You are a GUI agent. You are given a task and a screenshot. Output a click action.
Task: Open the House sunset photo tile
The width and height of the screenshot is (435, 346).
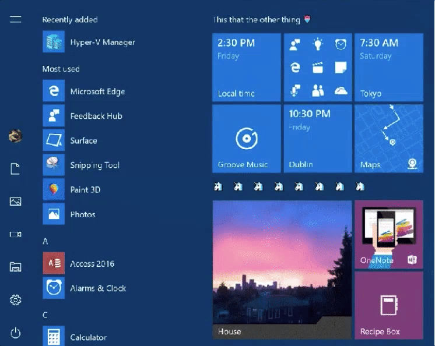282,270
